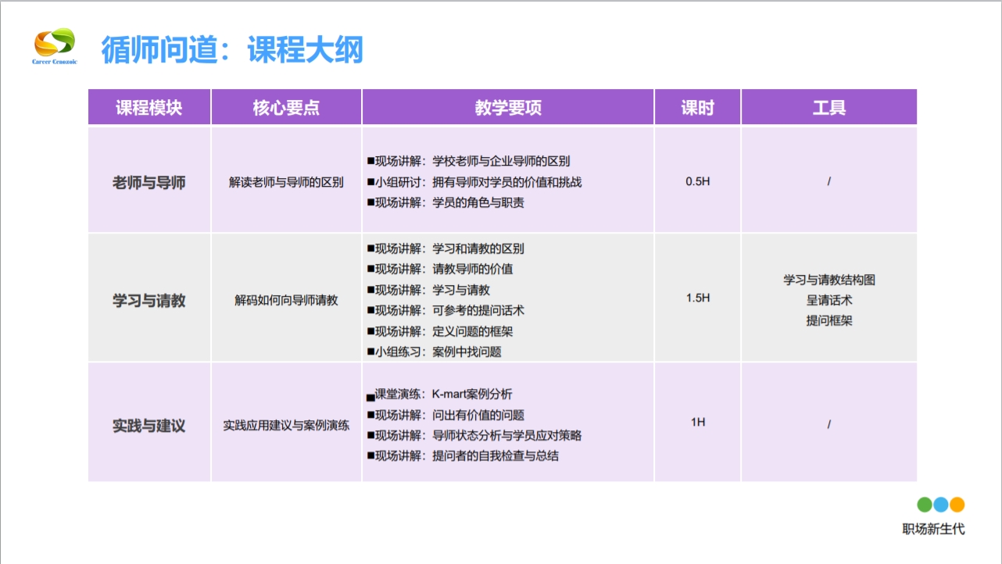Image resolution: width=1002 pixels, height=564 pixels.
Task: Click the slide title 循师问道：课程大纲
Action: click(232, 48)
